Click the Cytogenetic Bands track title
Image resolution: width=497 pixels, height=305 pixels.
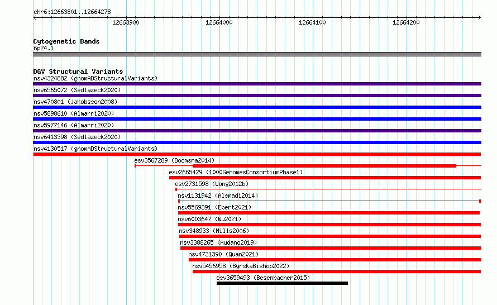[66, 41]
